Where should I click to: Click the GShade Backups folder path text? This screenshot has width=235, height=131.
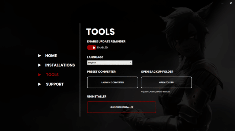(155, 92)
